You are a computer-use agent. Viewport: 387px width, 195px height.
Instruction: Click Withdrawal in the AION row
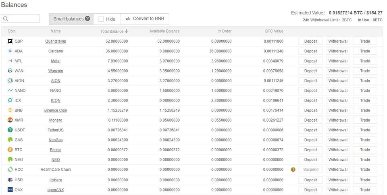(x=338, y=81)
